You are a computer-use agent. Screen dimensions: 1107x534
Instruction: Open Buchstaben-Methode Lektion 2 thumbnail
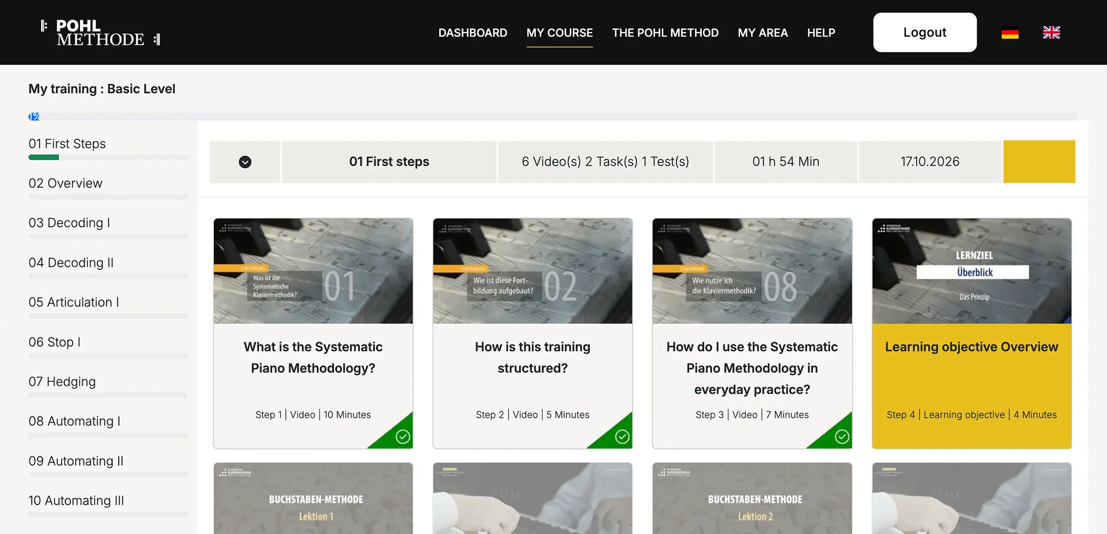(x=752, y=498)
